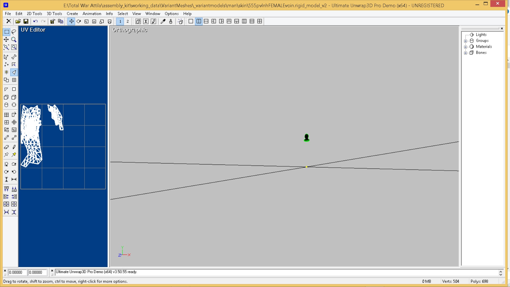510x287 pixels.
Task: Expand the Bones tree node
Action: 465,53
